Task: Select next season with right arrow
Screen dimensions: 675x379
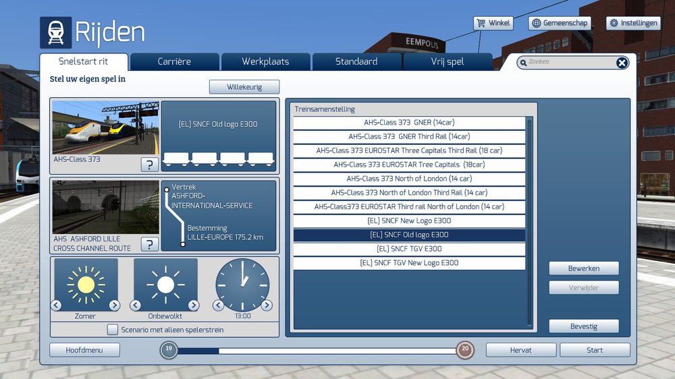Action: pos(114,305)
